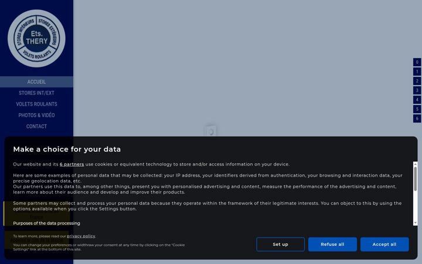
Task: Click the 'Make a choice for your data' title
Action: coord(67,149)
